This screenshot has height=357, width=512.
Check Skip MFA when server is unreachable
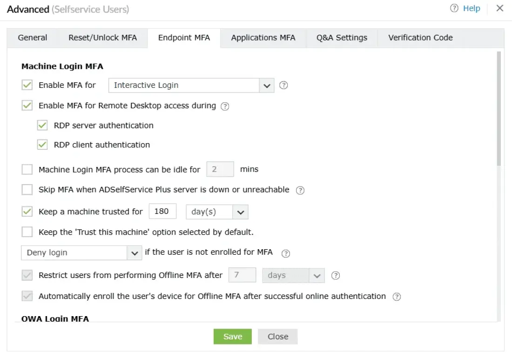27,190
